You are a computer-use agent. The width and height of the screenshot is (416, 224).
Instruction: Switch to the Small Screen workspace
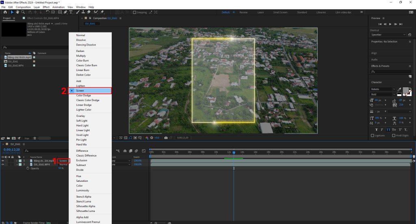pyautogui.click(x=280, y=13)
